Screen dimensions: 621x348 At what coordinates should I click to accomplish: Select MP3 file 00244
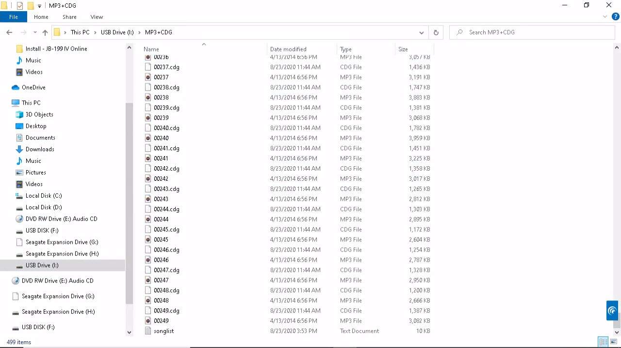coord(161,220)
